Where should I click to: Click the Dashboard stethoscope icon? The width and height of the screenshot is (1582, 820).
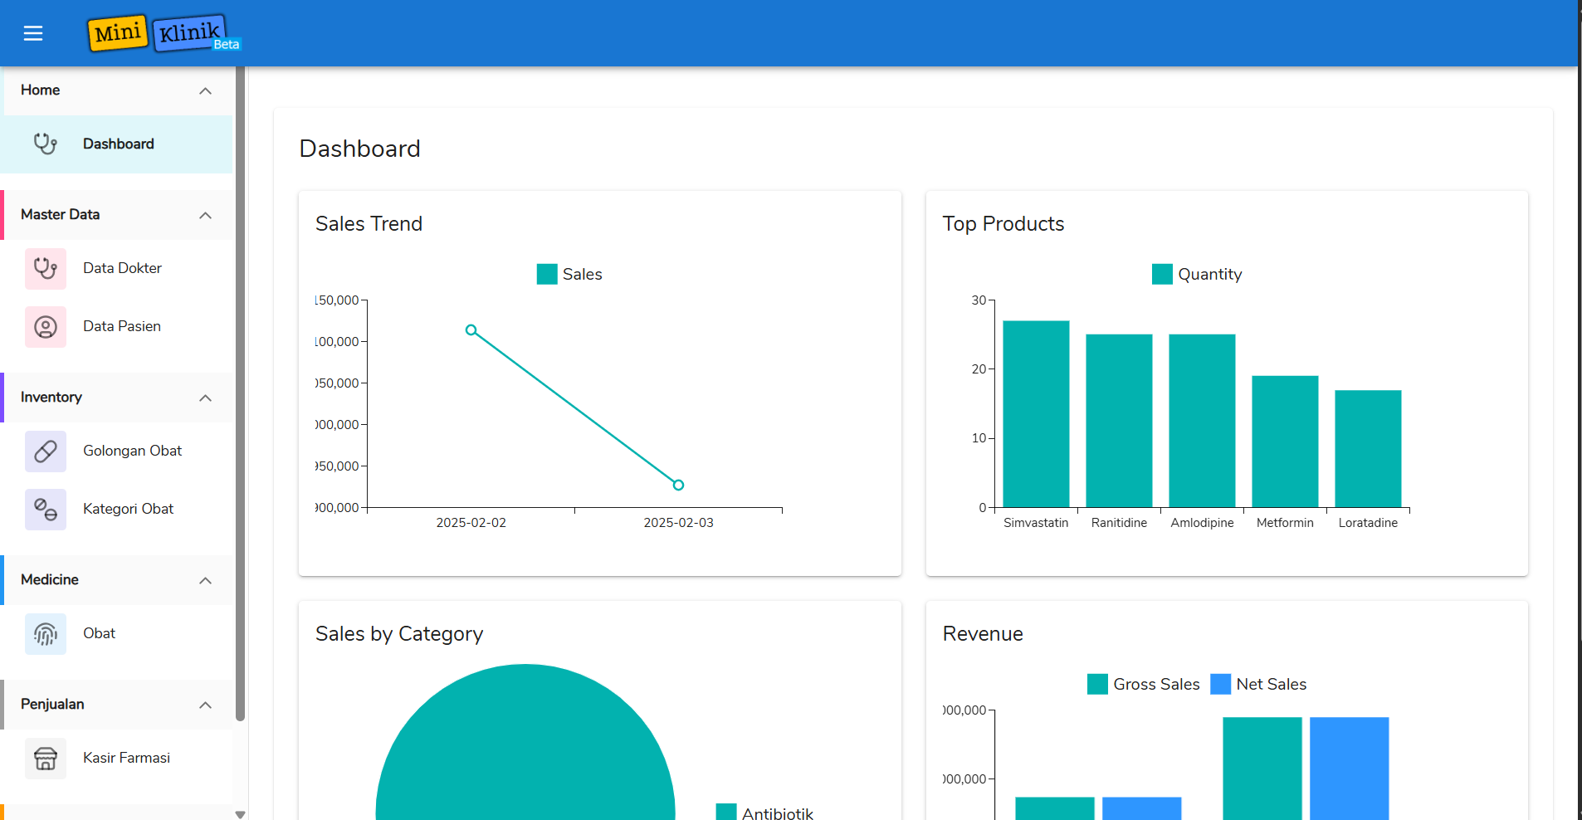[x=46, y=144]
